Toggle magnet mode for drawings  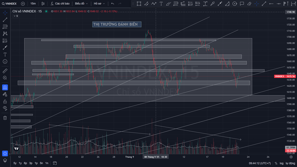point(5,87)
